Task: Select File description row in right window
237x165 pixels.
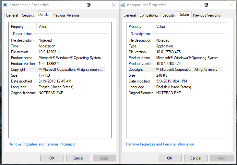Action: [175, 40]
